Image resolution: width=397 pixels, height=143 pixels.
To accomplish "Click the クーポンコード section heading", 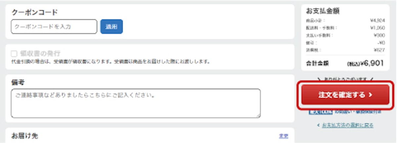I will pos(35,12).
